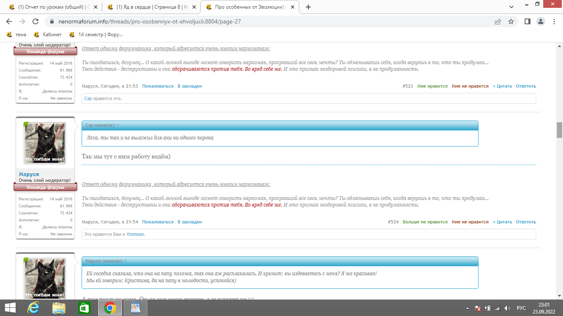This screenshot has height=316, width=563.
Task: Launch Internet Explorer from taskbar
Action: pos(33,308)
